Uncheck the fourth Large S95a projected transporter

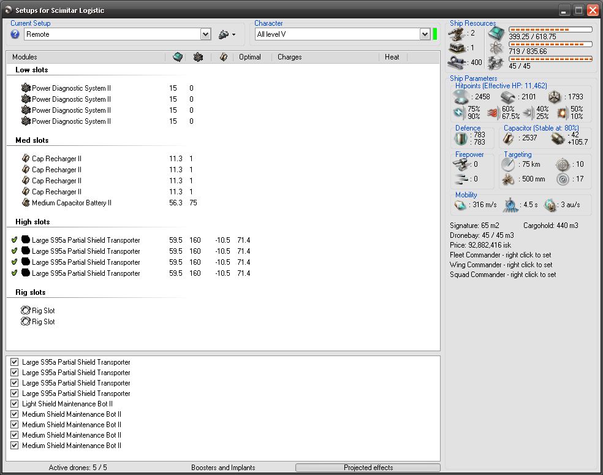(x=14, y=393)
